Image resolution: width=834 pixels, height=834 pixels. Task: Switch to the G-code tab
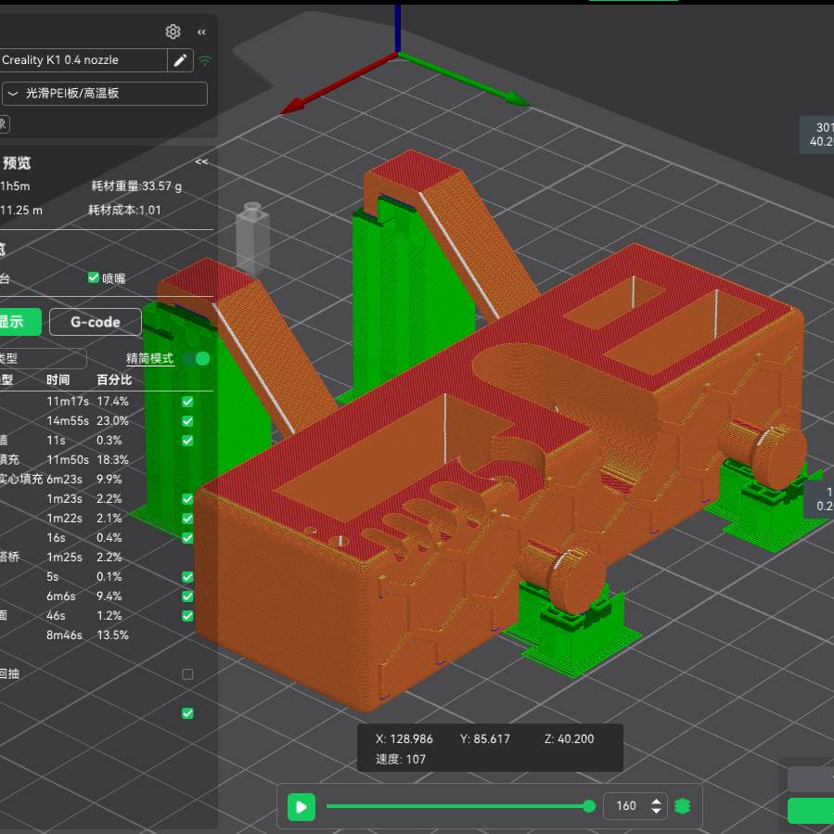click(96, 322)
